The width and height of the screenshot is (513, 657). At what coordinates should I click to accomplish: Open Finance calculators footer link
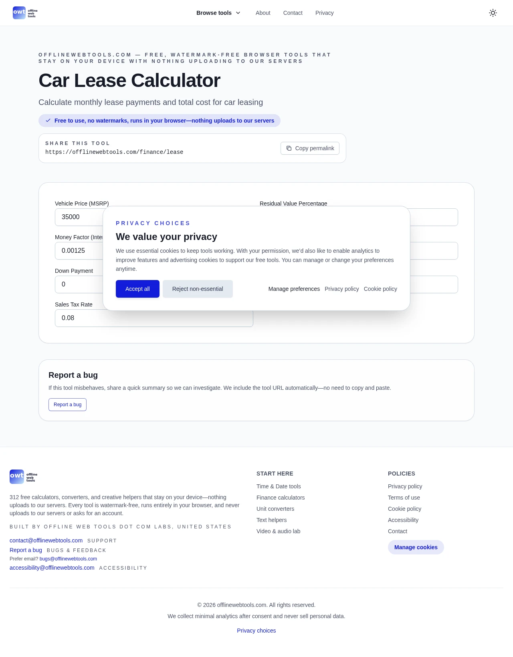click(281, 498)
